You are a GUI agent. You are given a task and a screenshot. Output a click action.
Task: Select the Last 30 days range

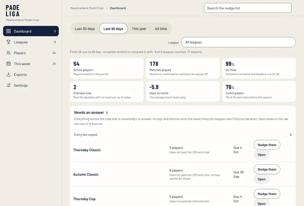point(85,29)
